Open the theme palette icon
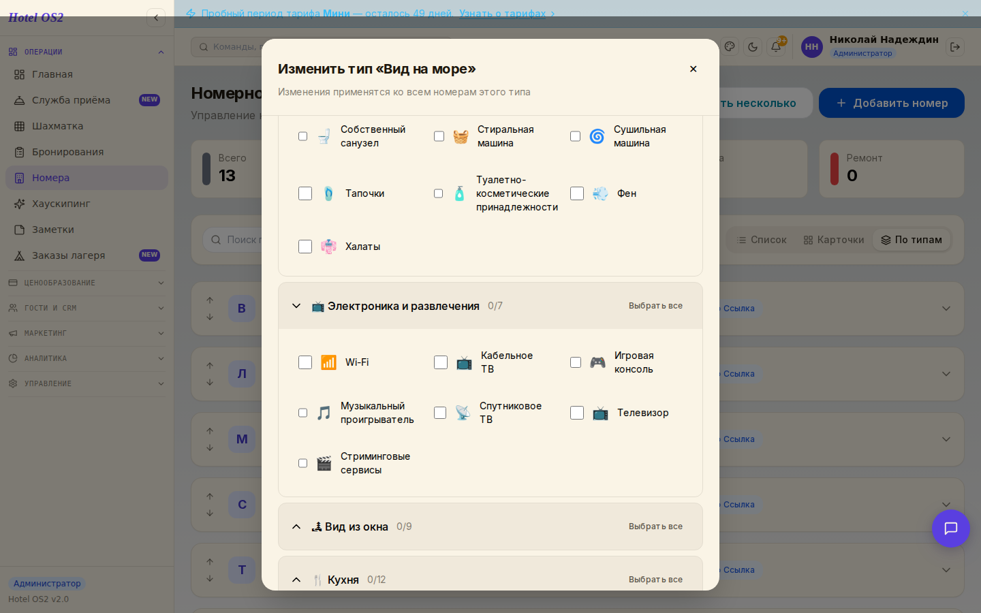This screenshot has height=613, width=981. click(x=730, y=47)
